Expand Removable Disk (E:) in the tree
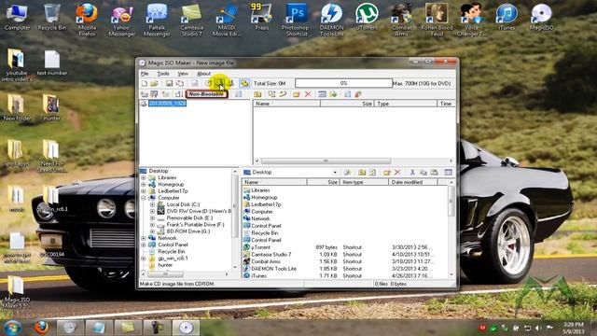597x336 pixels. click(x=152, y=218)
